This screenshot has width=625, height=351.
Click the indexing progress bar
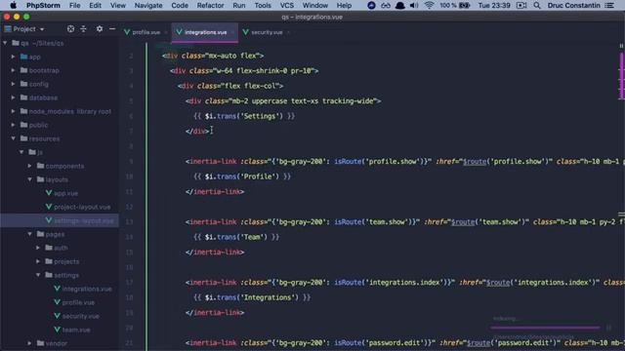click(545, 328)
